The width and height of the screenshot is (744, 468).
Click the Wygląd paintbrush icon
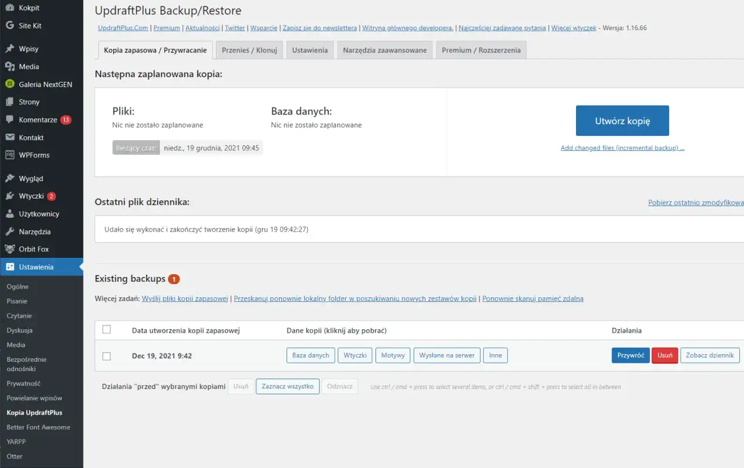tap(9, 178)
